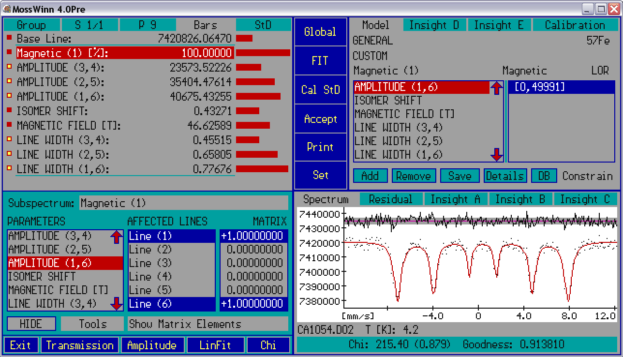Open the Insight D tab
This screenshot has height=357, width=623.
click(434, 25)
